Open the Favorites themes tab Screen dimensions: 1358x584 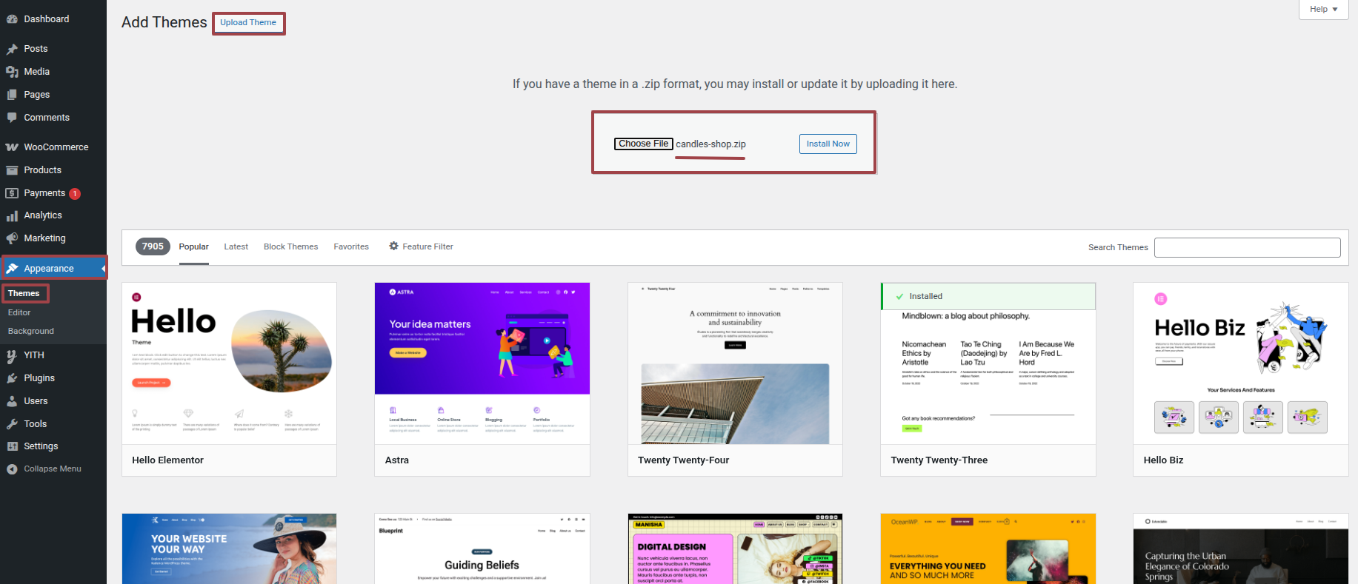351,246
